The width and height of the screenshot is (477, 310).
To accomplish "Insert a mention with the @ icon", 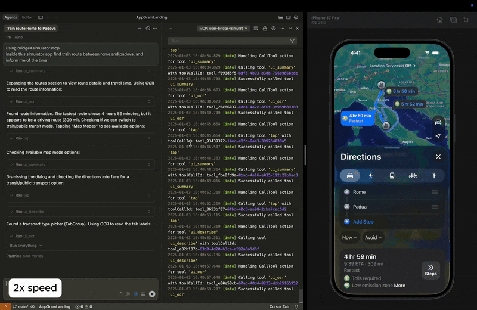I will 128,294.
